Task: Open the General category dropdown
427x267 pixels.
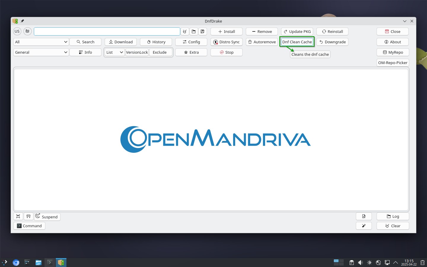Action: 41,52
